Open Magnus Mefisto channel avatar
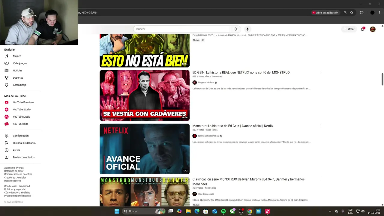This screenshot has width=384, height=216. point(194,82)
